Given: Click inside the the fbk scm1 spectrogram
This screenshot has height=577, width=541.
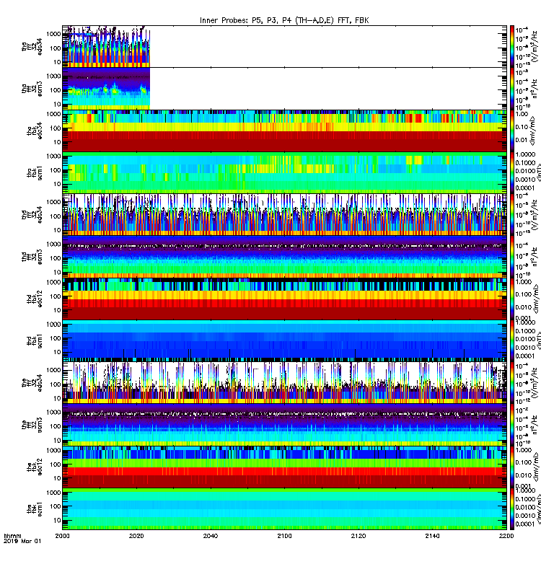Looking at the screenshot, I should click(x=284, y=510).
